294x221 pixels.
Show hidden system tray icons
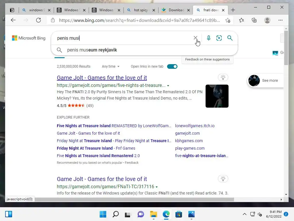(x=245, y=214)
